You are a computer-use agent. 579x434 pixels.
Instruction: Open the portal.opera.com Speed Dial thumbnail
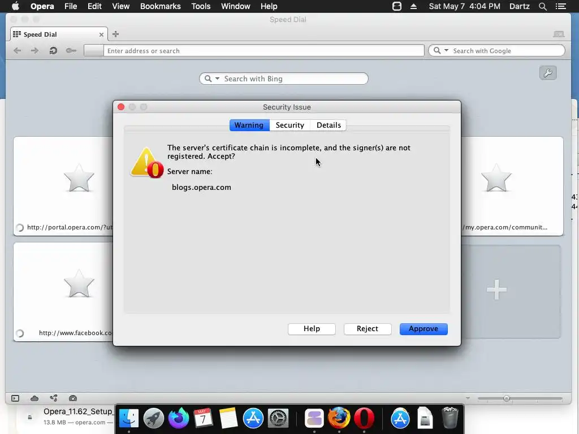tap(63, 186)
